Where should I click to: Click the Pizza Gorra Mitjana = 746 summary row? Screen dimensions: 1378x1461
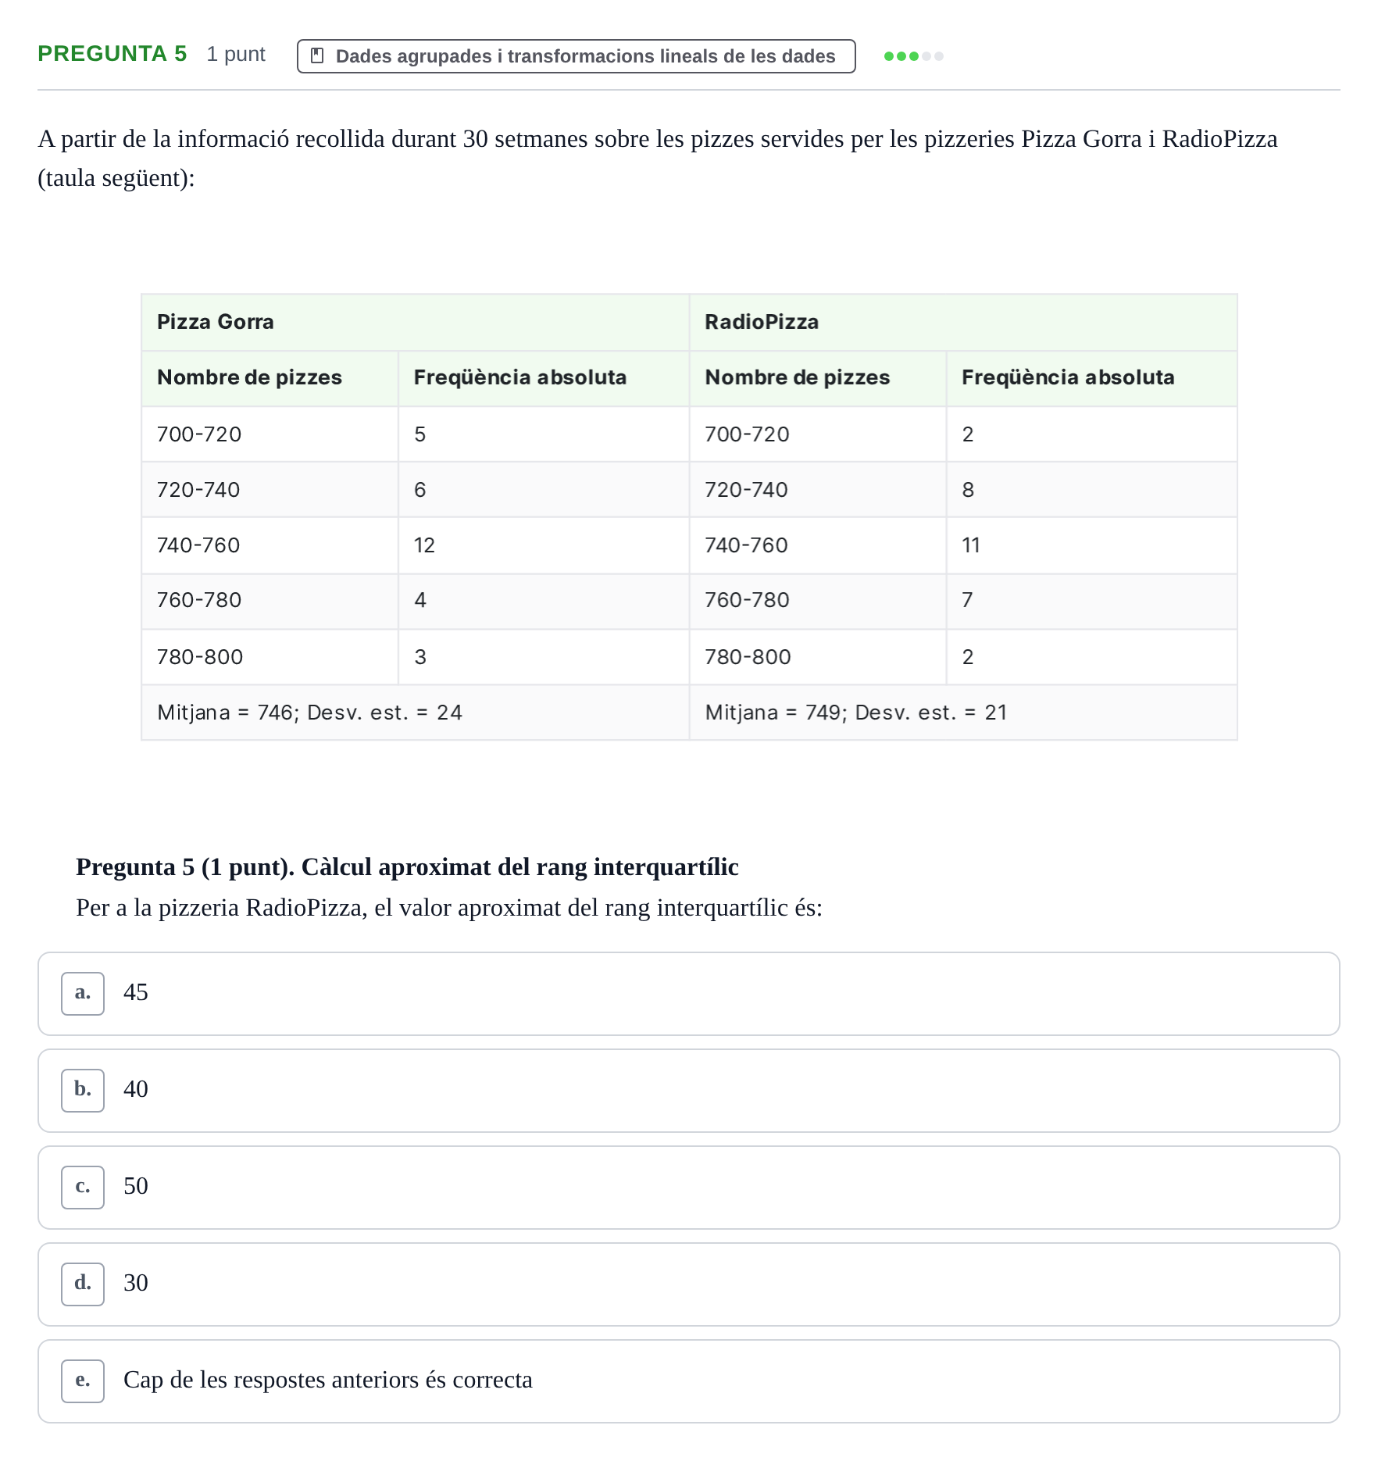click(415, 713)
